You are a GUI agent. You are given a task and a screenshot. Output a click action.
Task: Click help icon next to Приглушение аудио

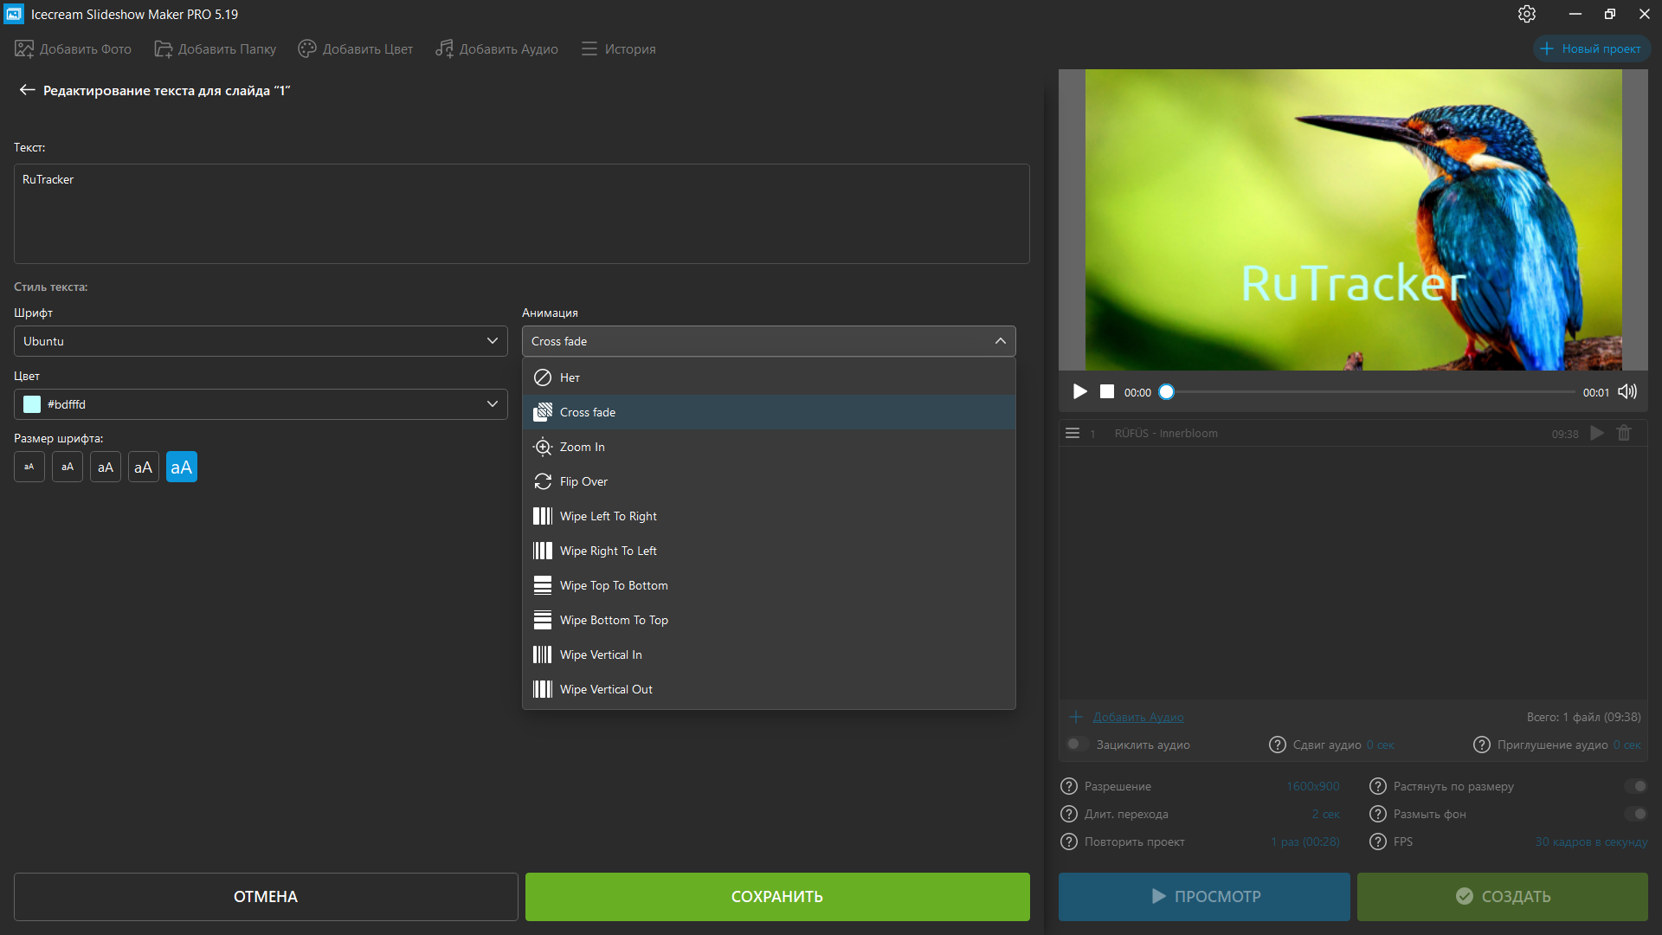(x=1482, y=745)
